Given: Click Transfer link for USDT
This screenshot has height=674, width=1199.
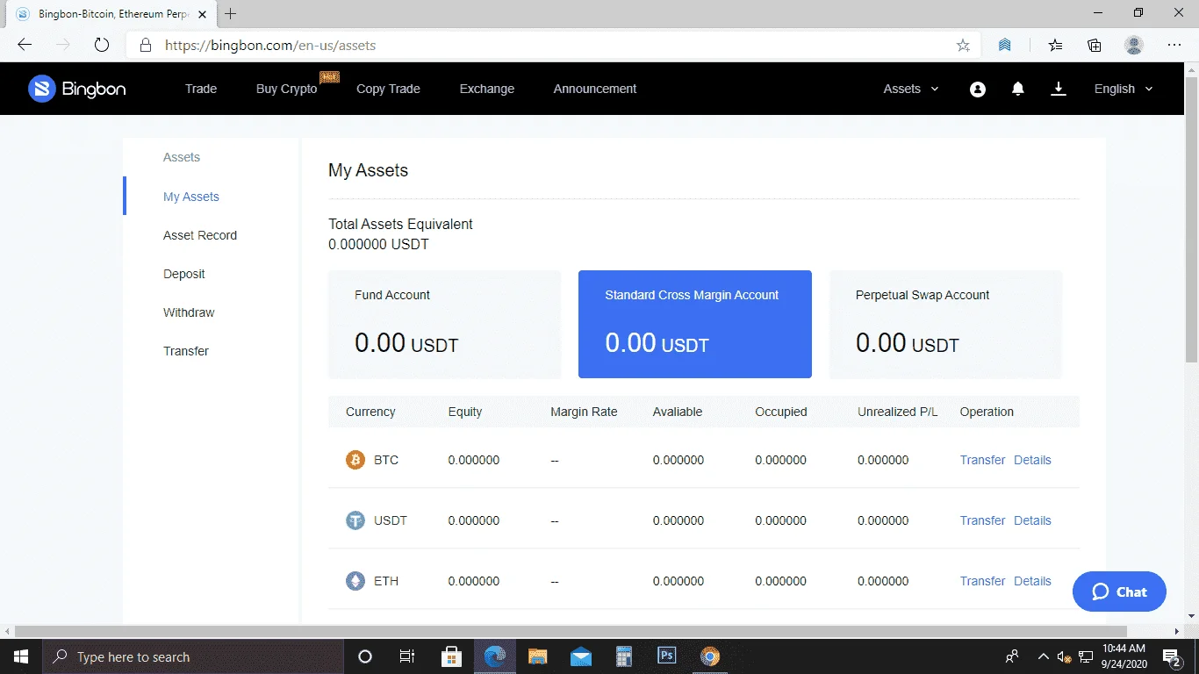Looking at the screenshot, I should click(982, 520).
